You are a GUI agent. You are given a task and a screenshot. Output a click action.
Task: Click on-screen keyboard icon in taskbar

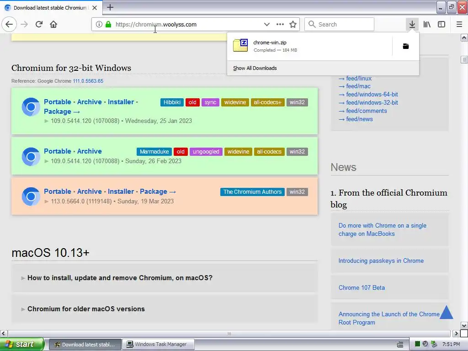400,345
